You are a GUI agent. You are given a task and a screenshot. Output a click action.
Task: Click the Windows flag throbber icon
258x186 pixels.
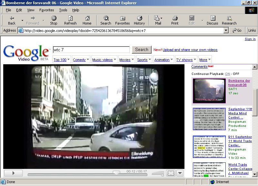251,11
